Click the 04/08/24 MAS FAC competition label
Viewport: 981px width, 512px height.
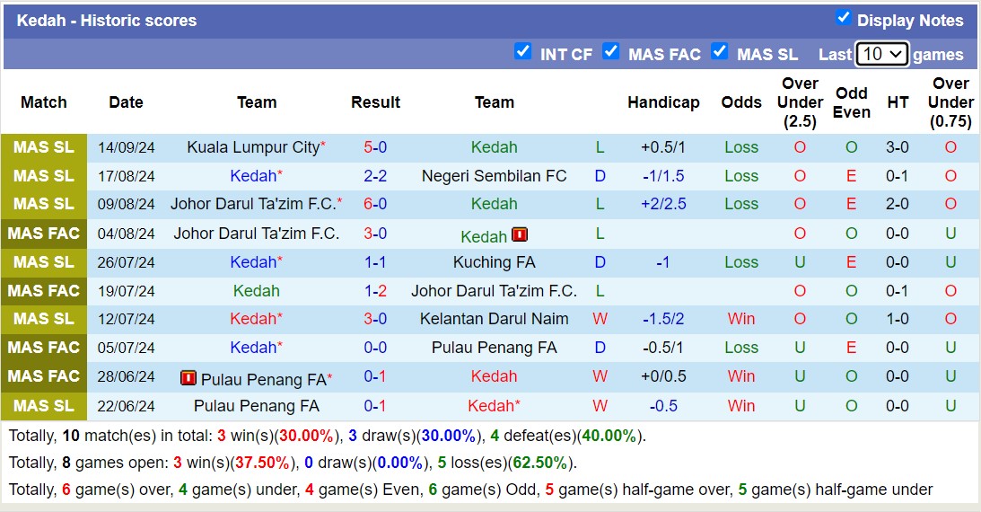[x=44, y=234]
